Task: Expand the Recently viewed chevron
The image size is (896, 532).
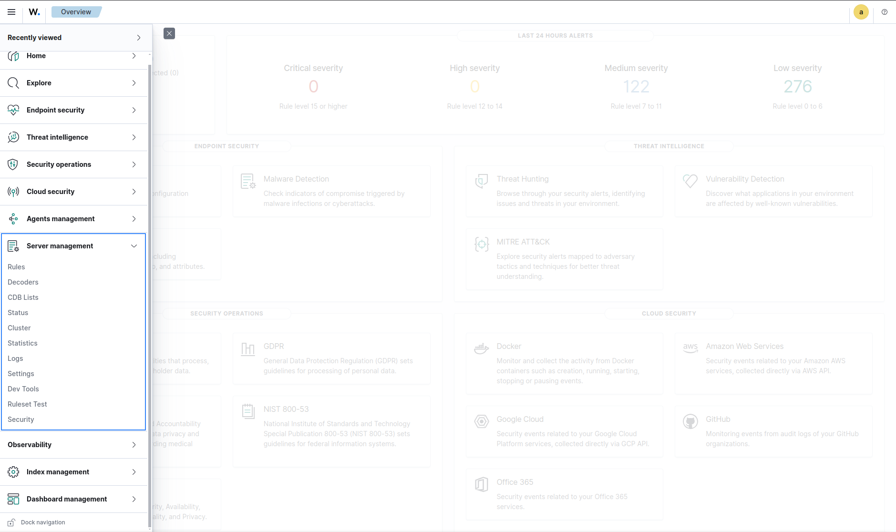Action: pos(139,38)
